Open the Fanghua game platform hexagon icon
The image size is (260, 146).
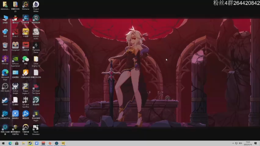pyautogui.click(x=5, y=114)
